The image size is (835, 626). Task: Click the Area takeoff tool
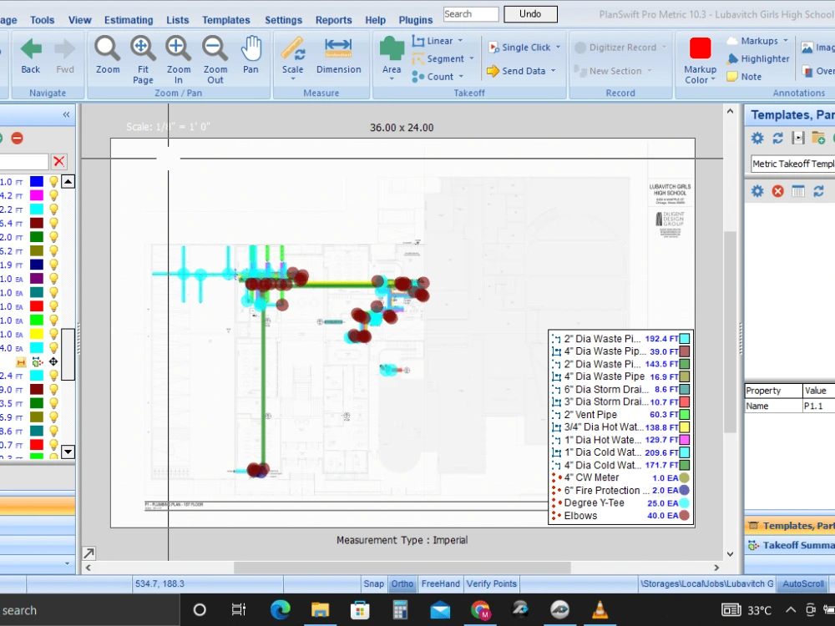tap(392, 48)
